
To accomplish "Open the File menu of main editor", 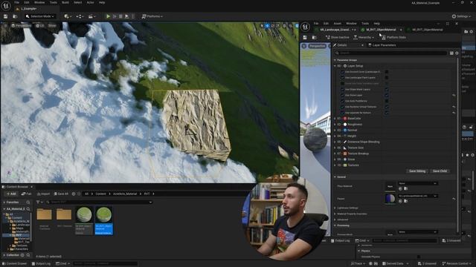I will (x=16, y=2).
